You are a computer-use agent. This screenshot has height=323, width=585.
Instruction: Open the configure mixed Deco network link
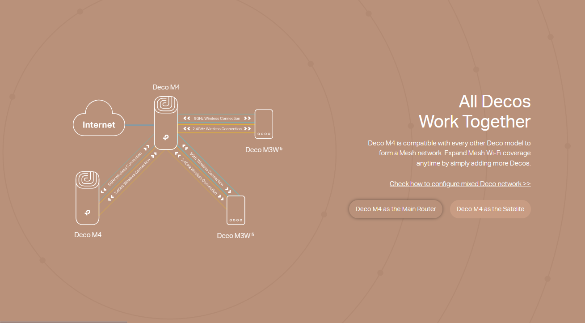460,184
